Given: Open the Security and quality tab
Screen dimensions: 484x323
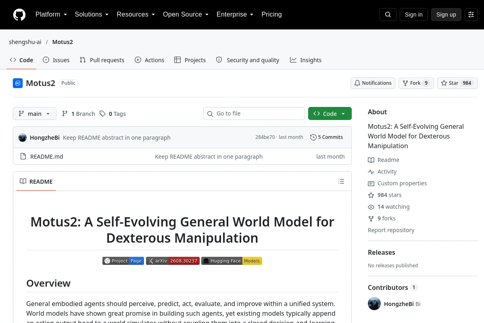Looking at the screenshot, I should pos(248,60).
